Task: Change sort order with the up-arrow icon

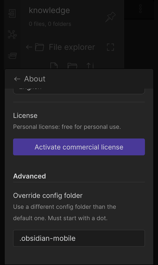Action: click(90, 66)
